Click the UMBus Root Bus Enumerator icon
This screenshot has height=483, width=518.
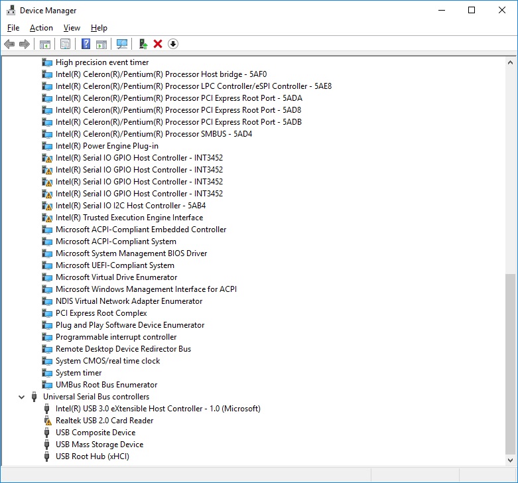[x=47, y=385]
